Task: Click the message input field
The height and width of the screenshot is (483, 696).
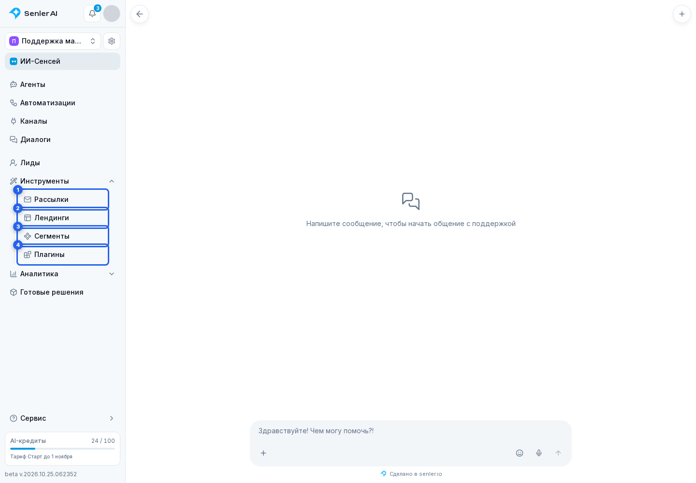Action: click(410, 431)
